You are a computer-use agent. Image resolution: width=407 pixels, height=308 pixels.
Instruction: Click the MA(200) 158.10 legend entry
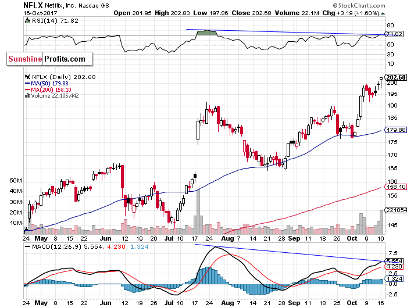48,89
